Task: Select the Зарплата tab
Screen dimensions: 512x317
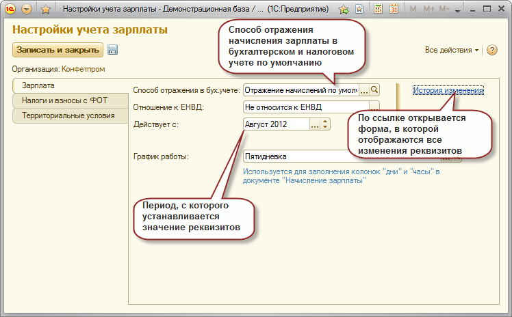Action: tap(69, 85)
